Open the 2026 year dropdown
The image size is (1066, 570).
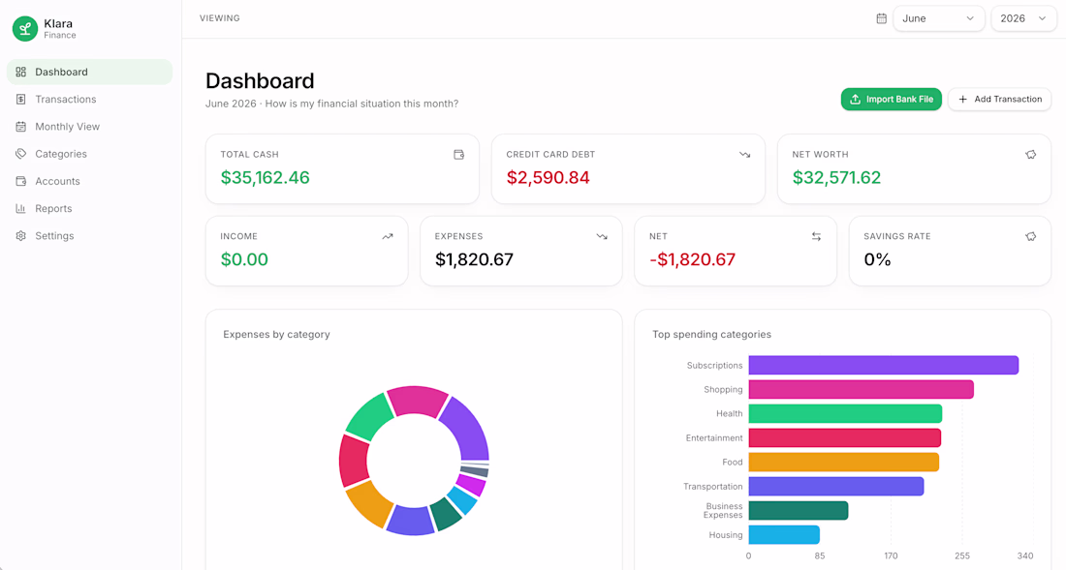pyautogui.click(x=1024, y=18)
